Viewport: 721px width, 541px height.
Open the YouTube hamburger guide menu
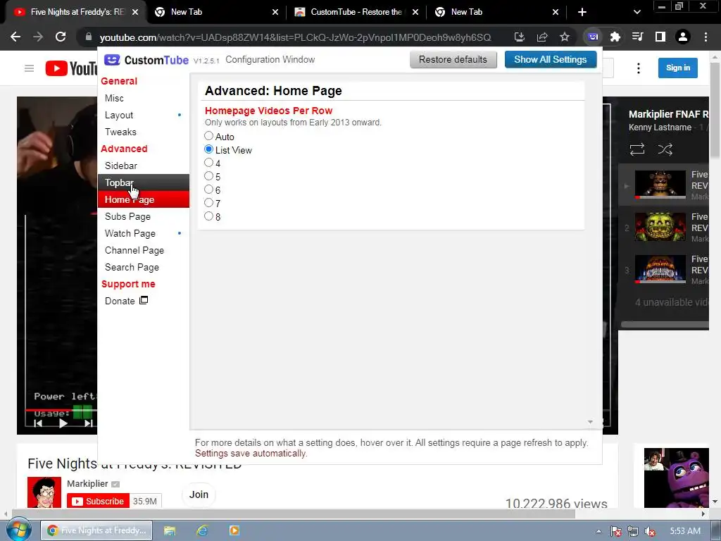coord(30,68)
